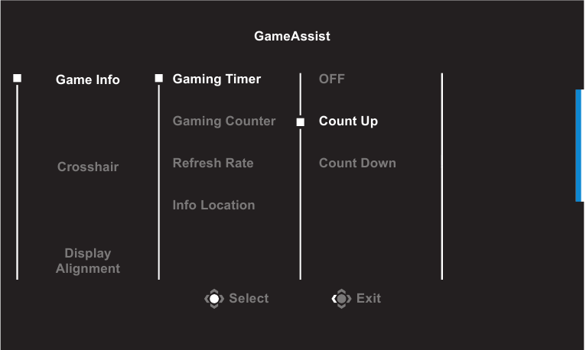
Task: Open the Info Location submenu
Action: pyautogui.click(x=213, y=206)
